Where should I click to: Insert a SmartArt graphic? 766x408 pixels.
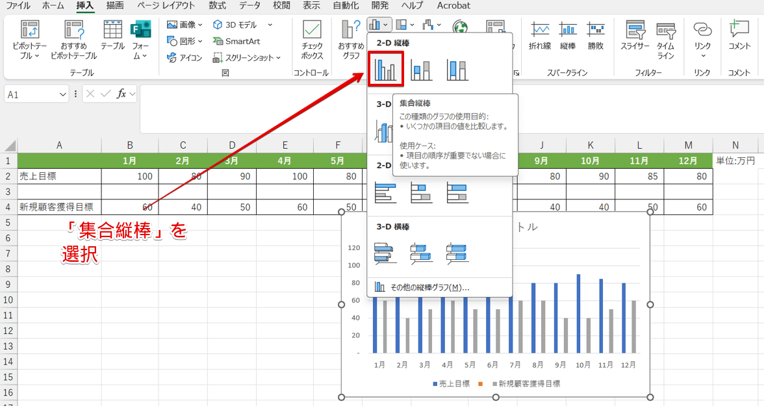[x=236, y=41]
